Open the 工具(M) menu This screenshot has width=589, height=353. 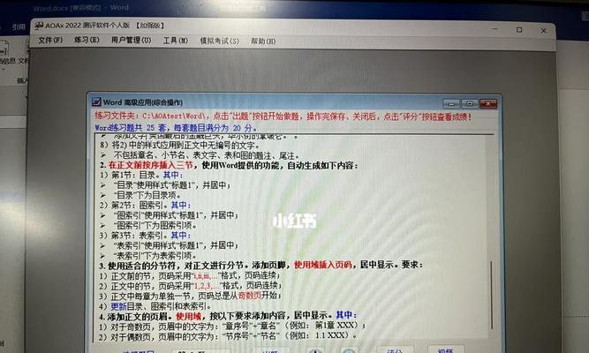tap(176, 41)
